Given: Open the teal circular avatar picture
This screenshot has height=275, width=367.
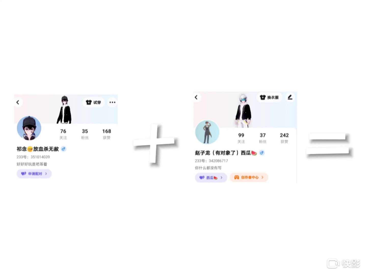Looking at the screenshot, I should (x=207, y=132).
